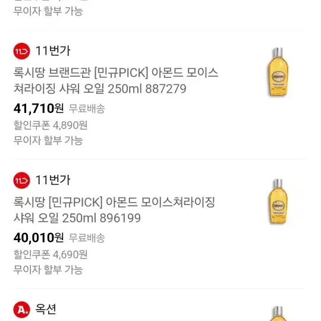
Task: Click the 11번가 seller name of 896199 listing
Action: coord(53,180)
